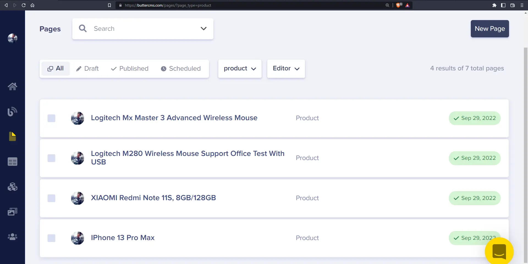Click the Brave rewards triangle icon
The image size is (528, 264).
(408, 5)
